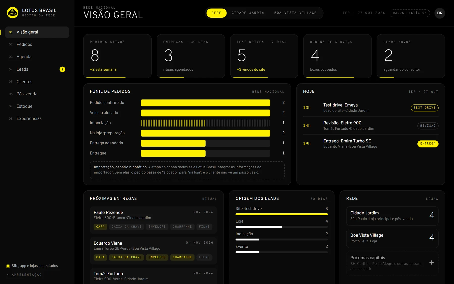Click the Site test drive leads bar
454x284 pixels.
[282, 214]
